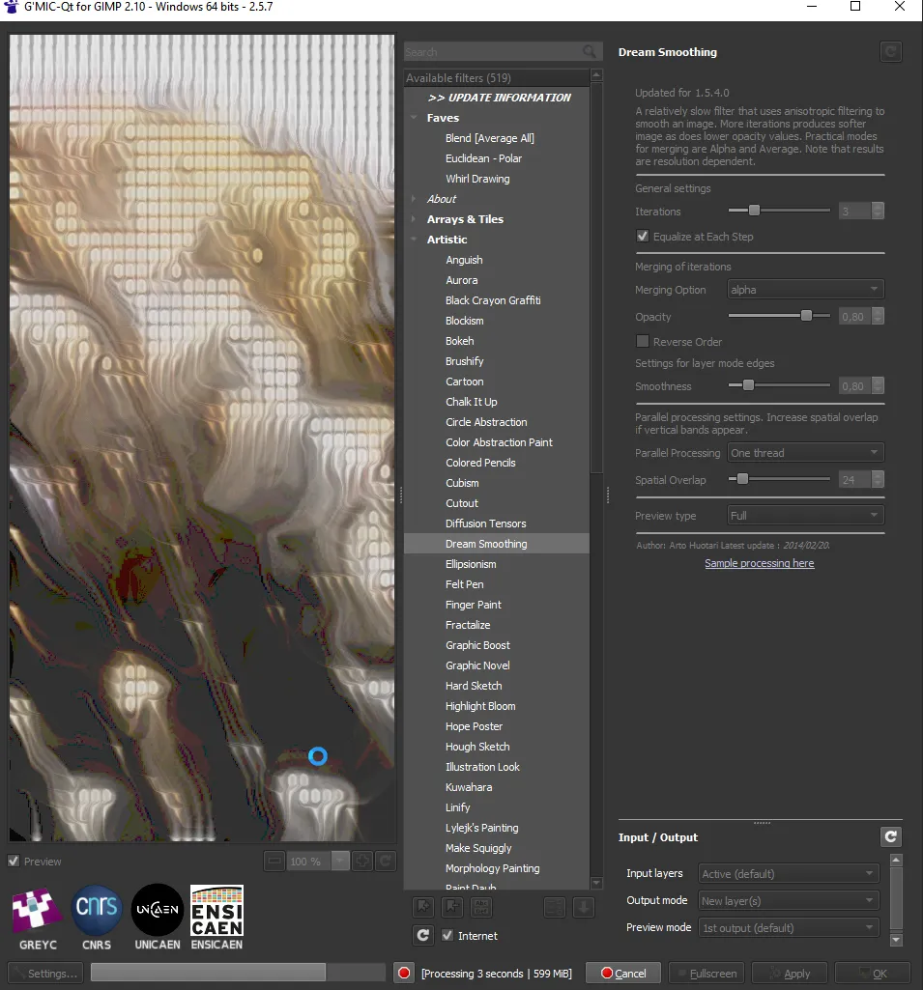Click the Settings... button

pos(46,973)
